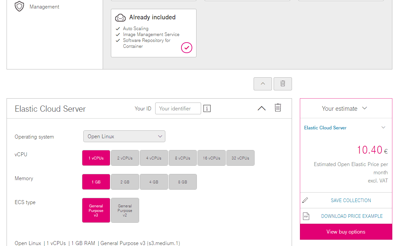The width and height of the screenshot is (395, 246).
Task: Collapse the Elastic Cloud Server panel chevron
Action: click(261, 108)
